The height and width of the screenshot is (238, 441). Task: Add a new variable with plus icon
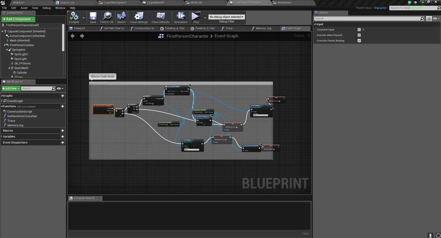point(62,136)
